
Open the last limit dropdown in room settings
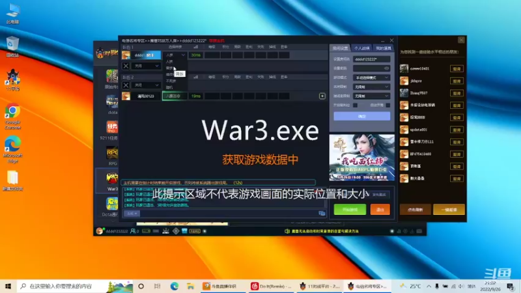(371, 96)
